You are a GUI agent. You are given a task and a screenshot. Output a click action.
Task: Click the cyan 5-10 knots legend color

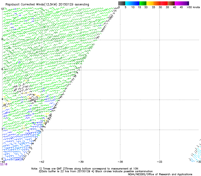[x=129, y=3]
